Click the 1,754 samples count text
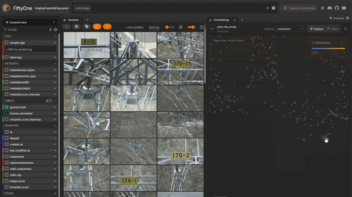The height and width of the screenshot is (197, 352). pos(135,27)
